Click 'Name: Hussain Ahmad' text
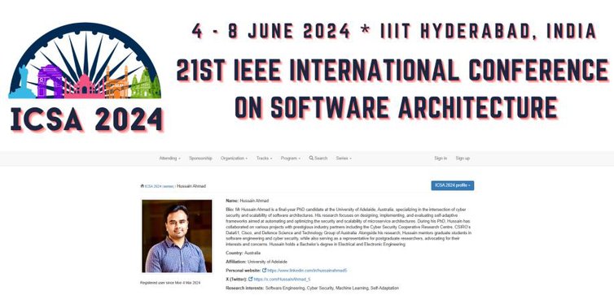The width and height of the screenshot is (614, 295). point(247,201)
